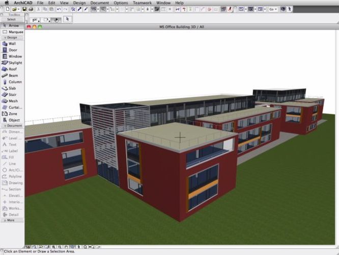Open the Design menu

pyautogui.click(x=79, y=3)
